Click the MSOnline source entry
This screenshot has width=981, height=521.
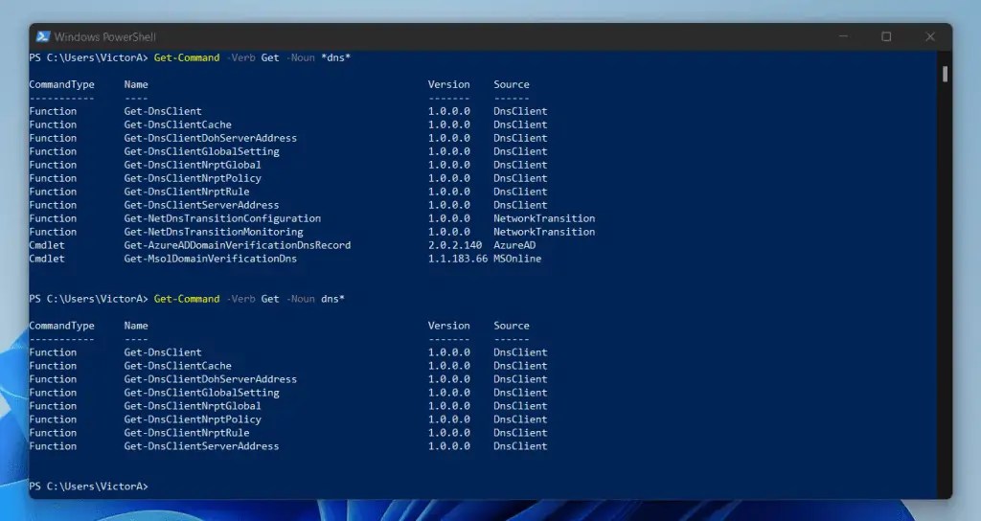(517, 259)
